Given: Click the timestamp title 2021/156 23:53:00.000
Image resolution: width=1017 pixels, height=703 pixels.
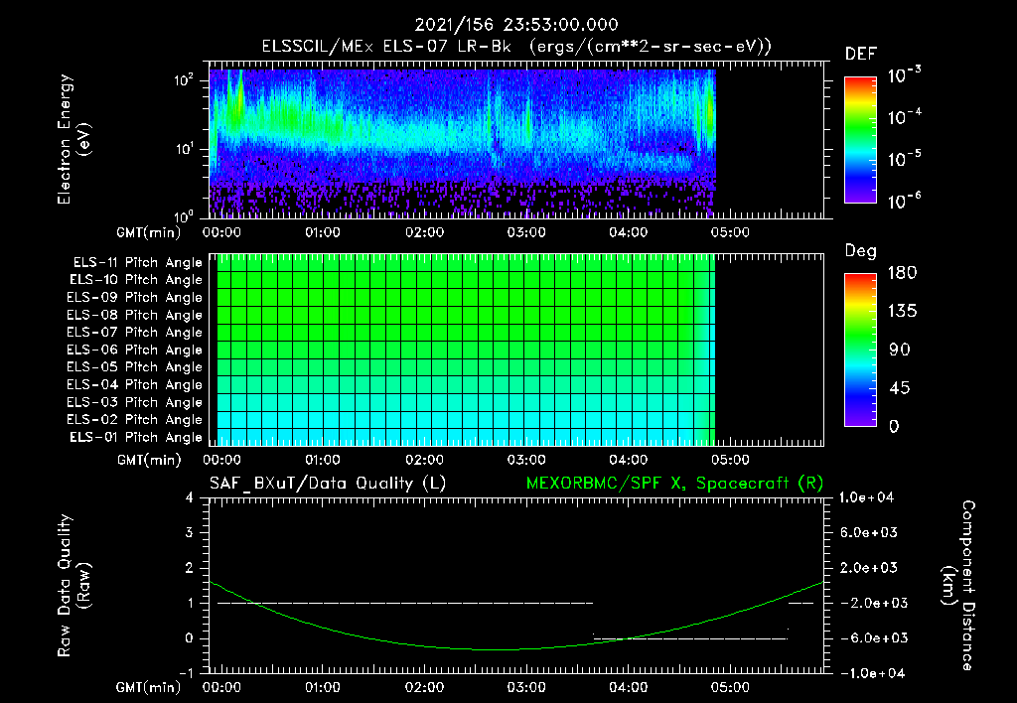Looking at the screenshot, I should 516,25.
